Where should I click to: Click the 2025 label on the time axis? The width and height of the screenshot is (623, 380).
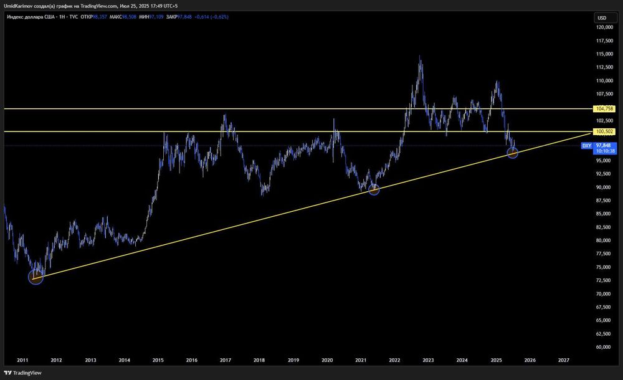pos(497,360)
